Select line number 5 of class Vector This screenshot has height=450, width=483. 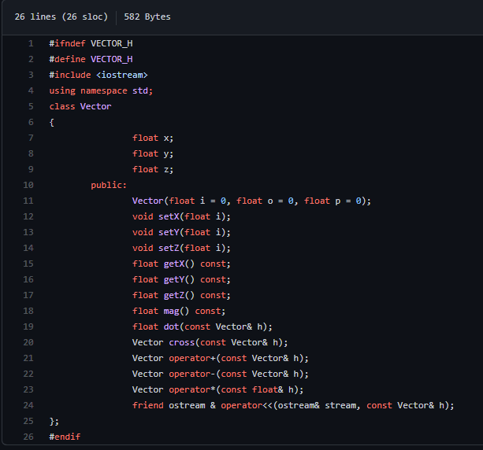click(x=31, y=106)
